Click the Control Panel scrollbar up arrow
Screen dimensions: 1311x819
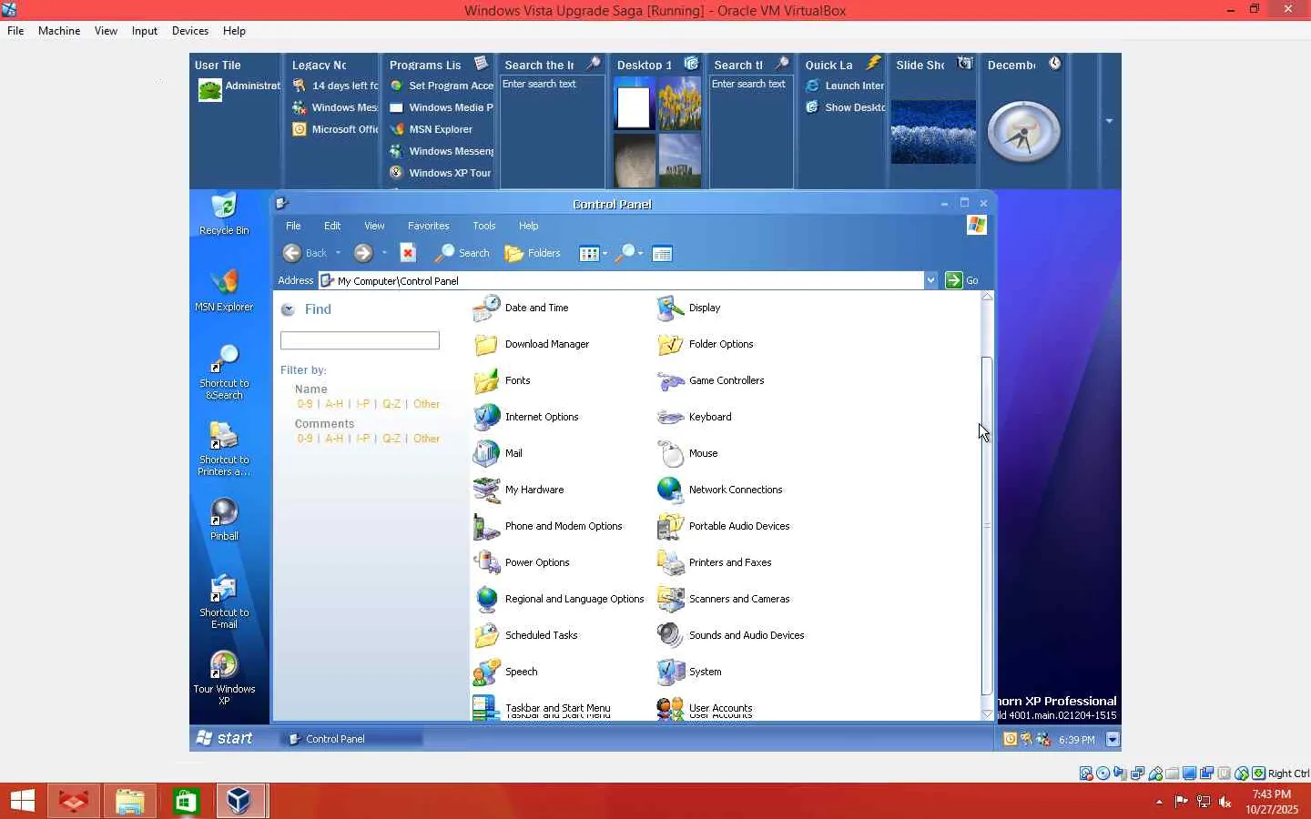(x=987, y=298)
